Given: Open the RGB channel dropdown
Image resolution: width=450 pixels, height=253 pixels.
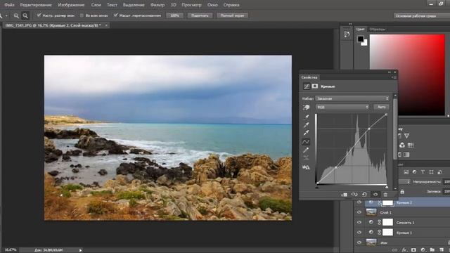Looking at the screenshot, I should tap(342, 107).
